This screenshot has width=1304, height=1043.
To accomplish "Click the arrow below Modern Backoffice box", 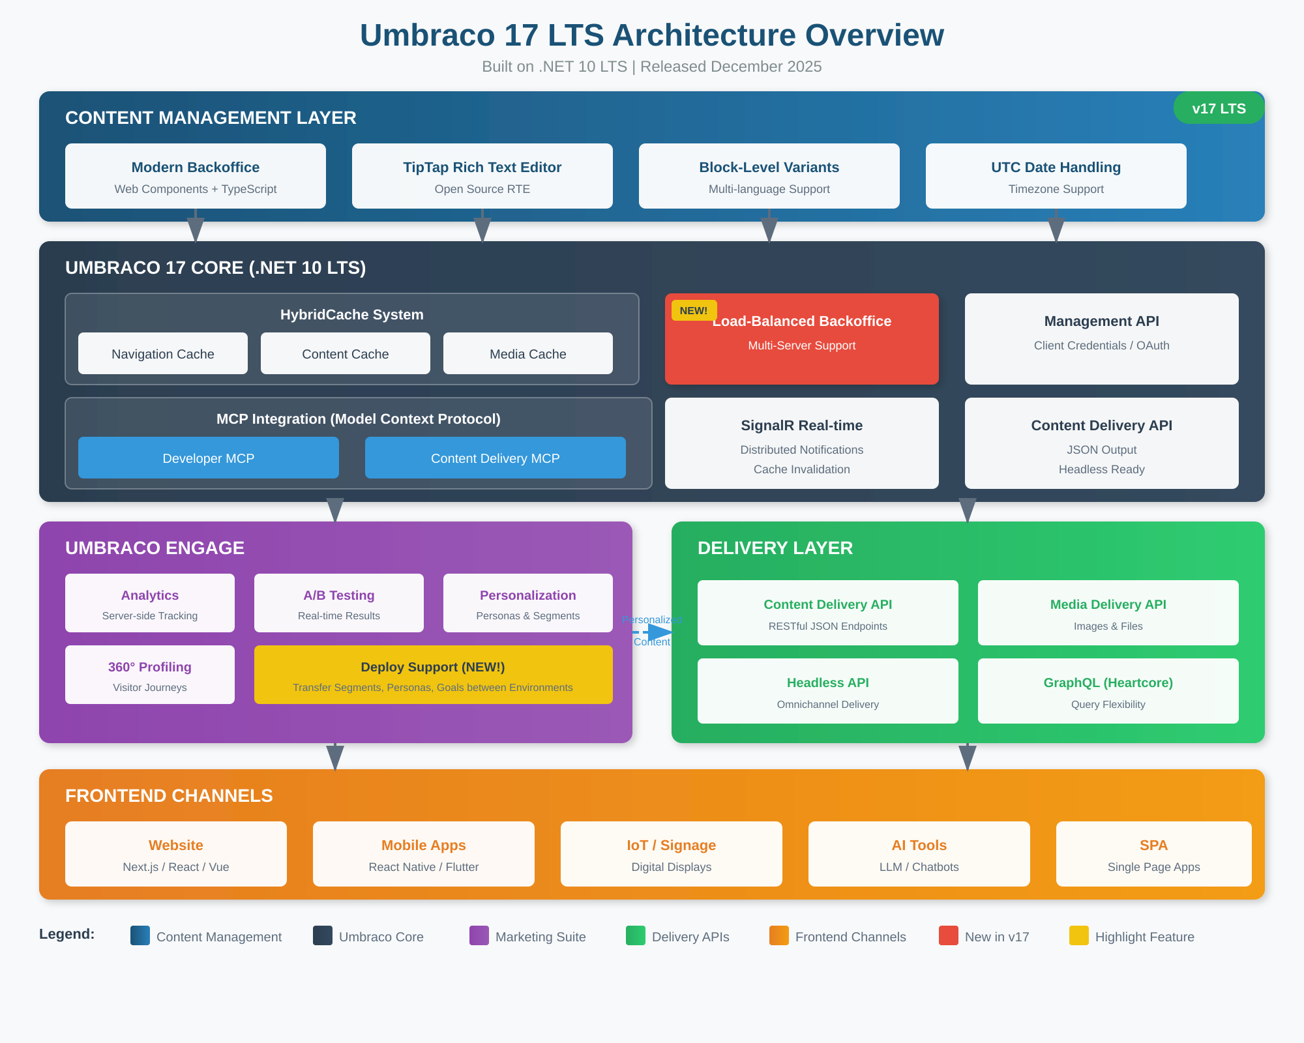I will pos(196,228).
